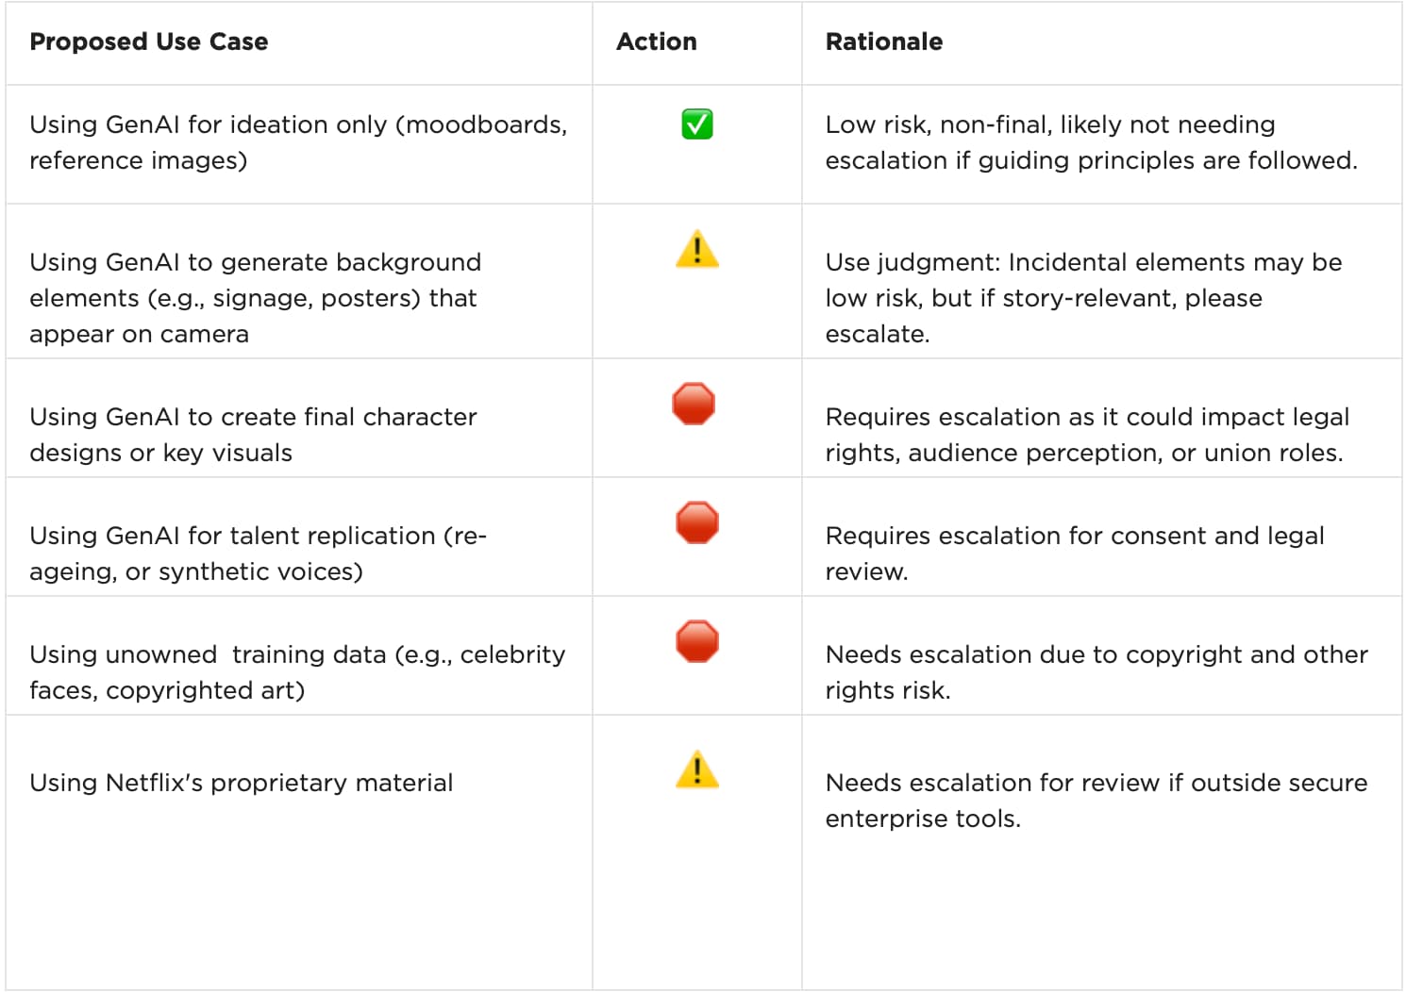
Task: Click the stop sign for unowned training data
Action: pyautogui.click(x=697, y=641)
